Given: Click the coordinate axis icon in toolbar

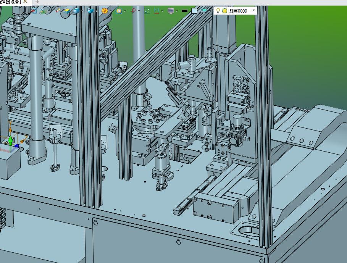Looking at the screenshot, I should point(42,11).
